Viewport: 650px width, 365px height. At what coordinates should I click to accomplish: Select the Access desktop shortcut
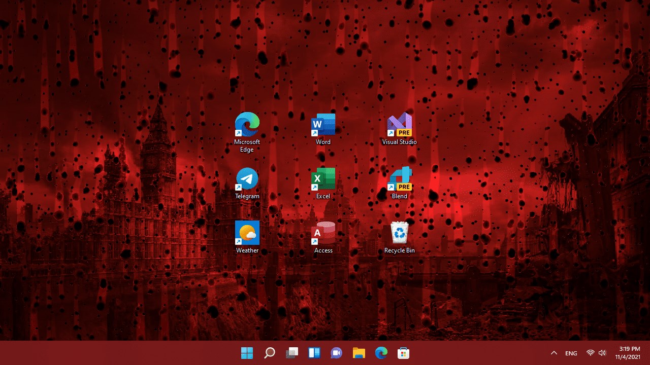point(323,237)
